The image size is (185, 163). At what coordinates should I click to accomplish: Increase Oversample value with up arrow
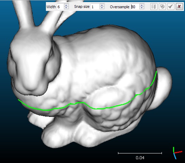click(142, 5)
